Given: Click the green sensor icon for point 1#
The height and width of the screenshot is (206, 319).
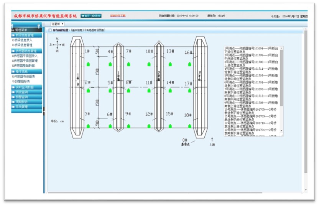Looking at the screenshot, I should (x=88, y=64).
